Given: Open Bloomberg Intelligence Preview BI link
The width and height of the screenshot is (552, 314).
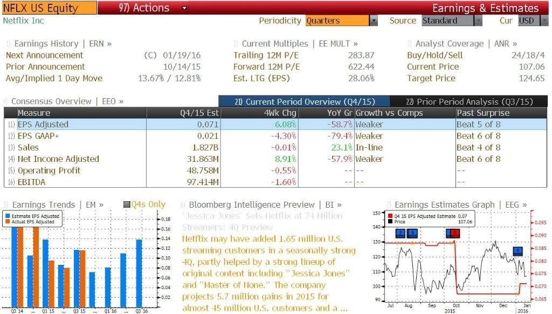Looking at the screenshot, I should 265,205.
